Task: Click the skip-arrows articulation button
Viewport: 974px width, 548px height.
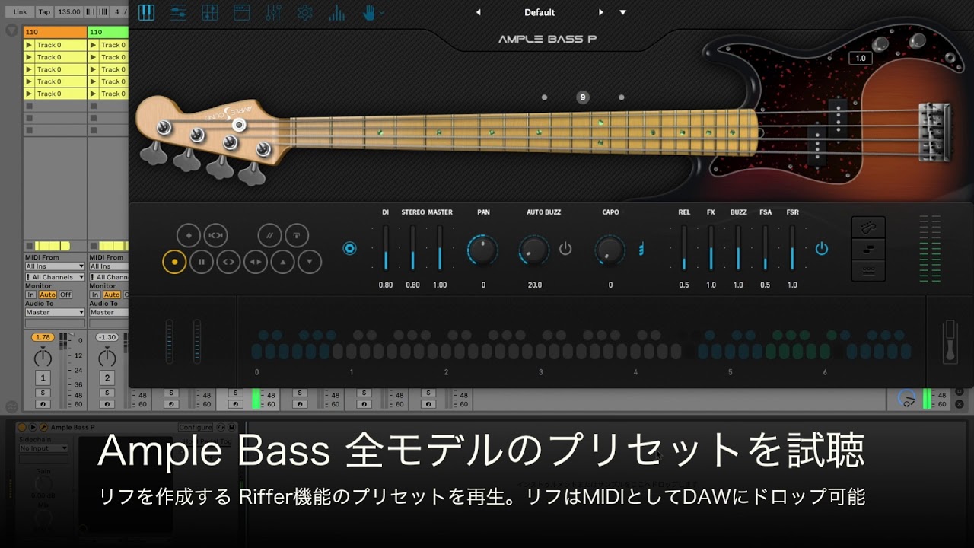Action: tap(216, 235)
